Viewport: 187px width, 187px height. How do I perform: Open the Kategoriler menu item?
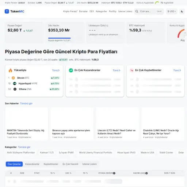101,11
